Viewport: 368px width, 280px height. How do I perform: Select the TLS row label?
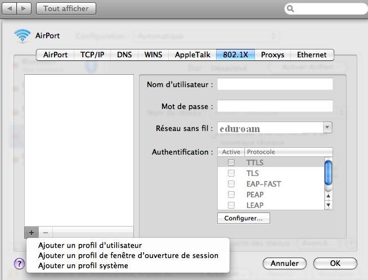(253, 173)
